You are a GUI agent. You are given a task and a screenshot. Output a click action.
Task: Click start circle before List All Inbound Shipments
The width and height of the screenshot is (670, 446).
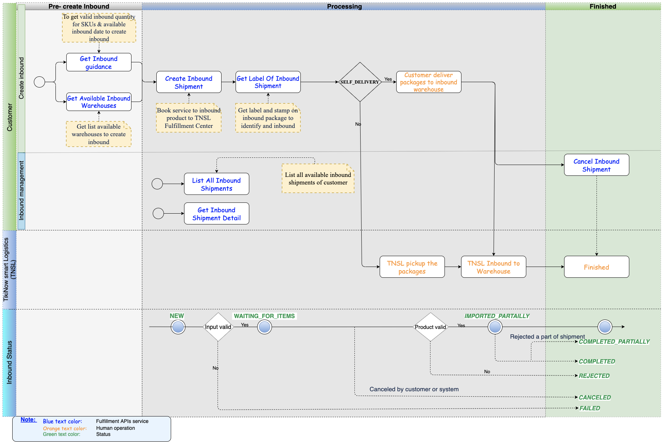pyautogui.click(x=157, y=184)
